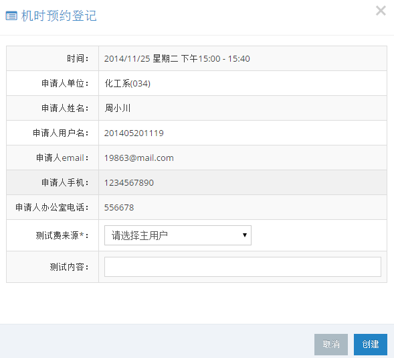394x358 pixels.
Task: Click the username value 201405201119
Action: (x=134, y=133)
